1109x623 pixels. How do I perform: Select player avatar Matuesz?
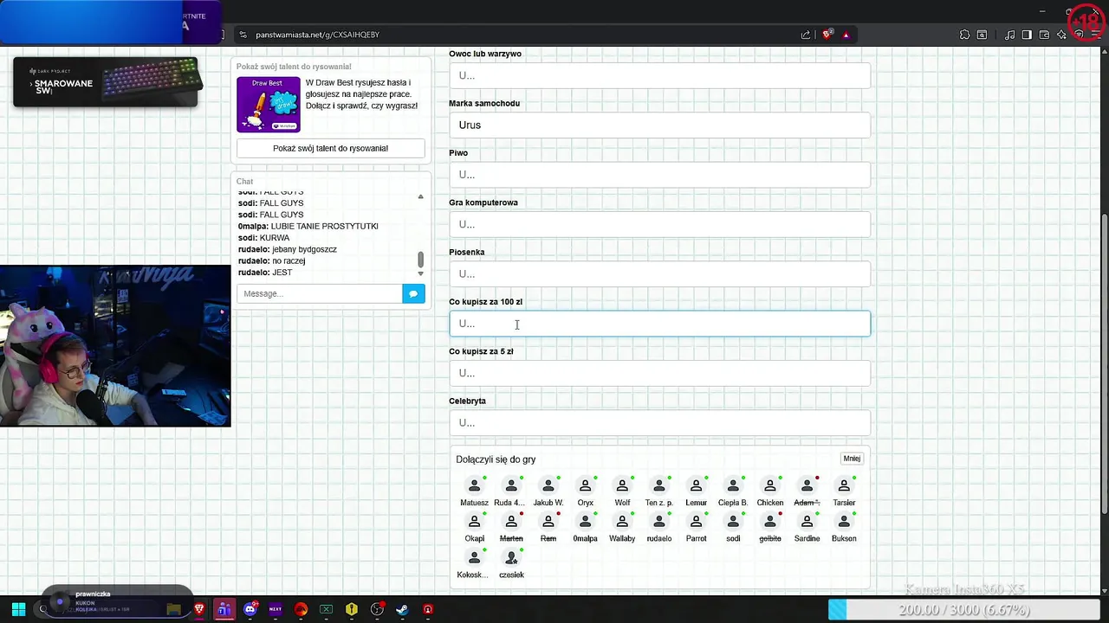[474, 486]
